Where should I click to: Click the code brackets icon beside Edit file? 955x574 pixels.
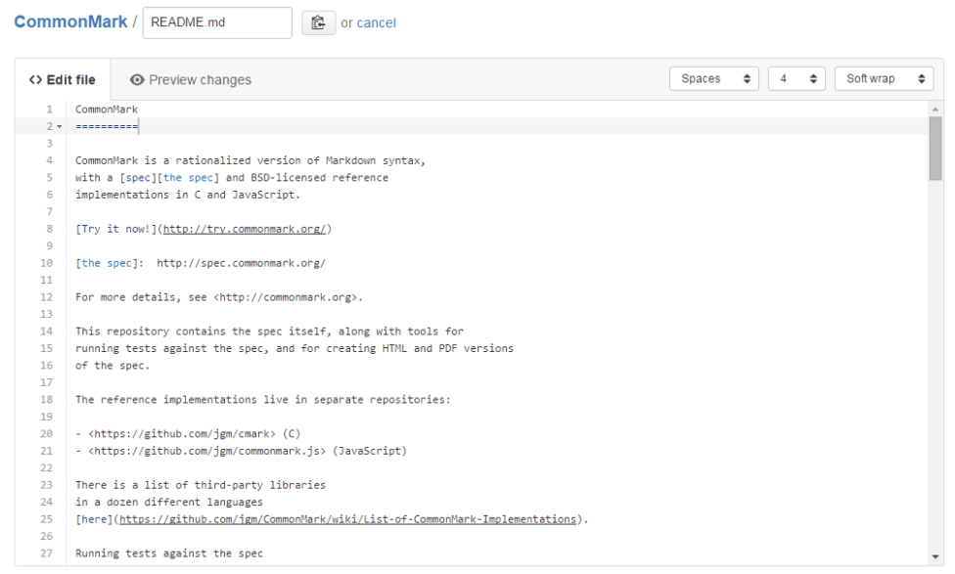tap(35, 80)
